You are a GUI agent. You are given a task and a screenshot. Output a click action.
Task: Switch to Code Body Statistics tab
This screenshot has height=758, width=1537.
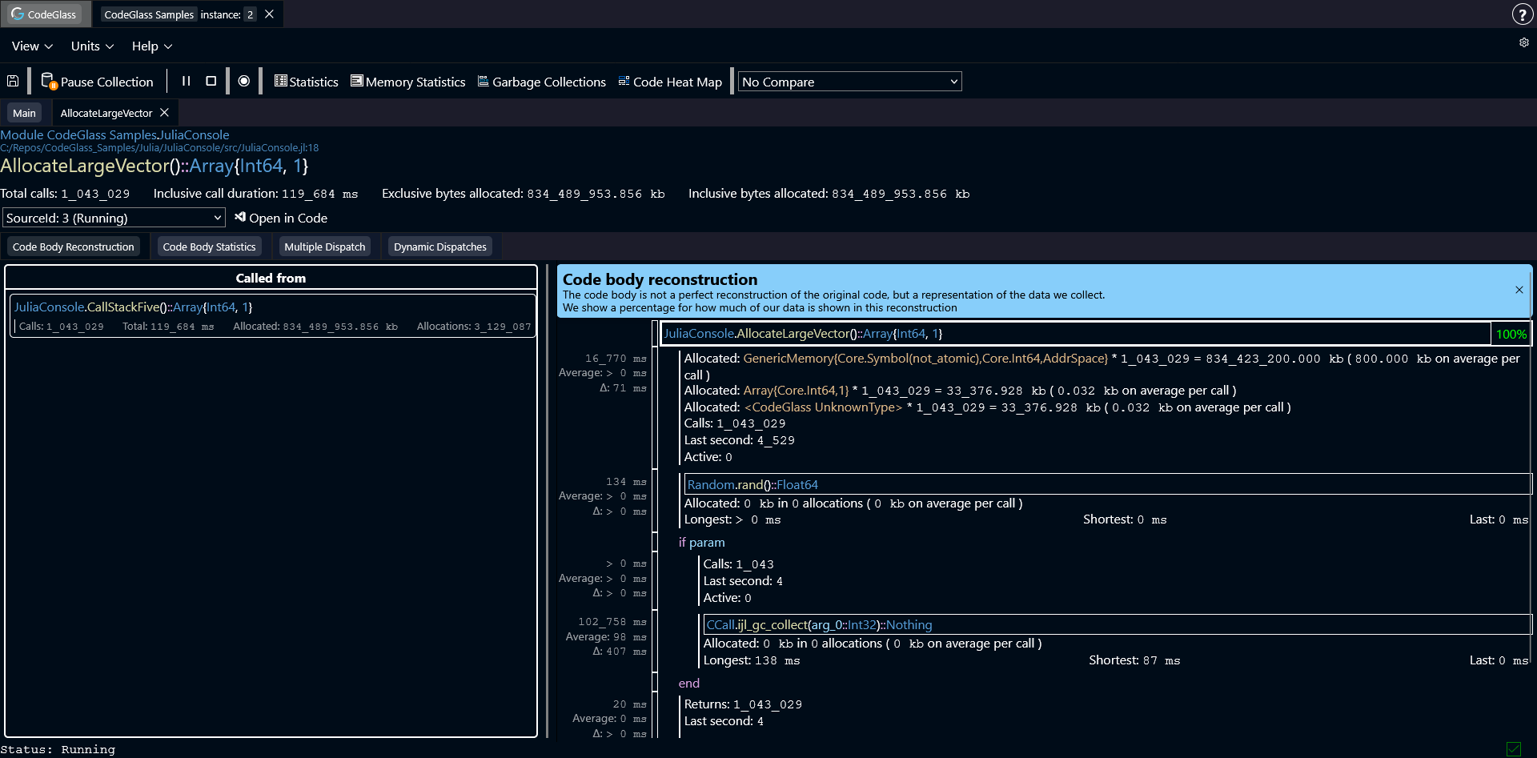209,247
